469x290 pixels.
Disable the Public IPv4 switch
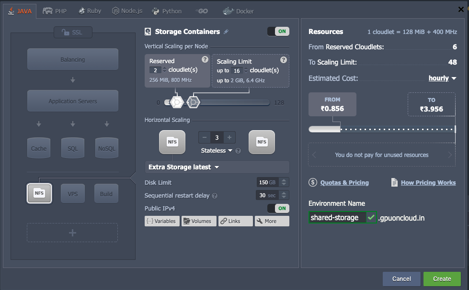(278, 208)
